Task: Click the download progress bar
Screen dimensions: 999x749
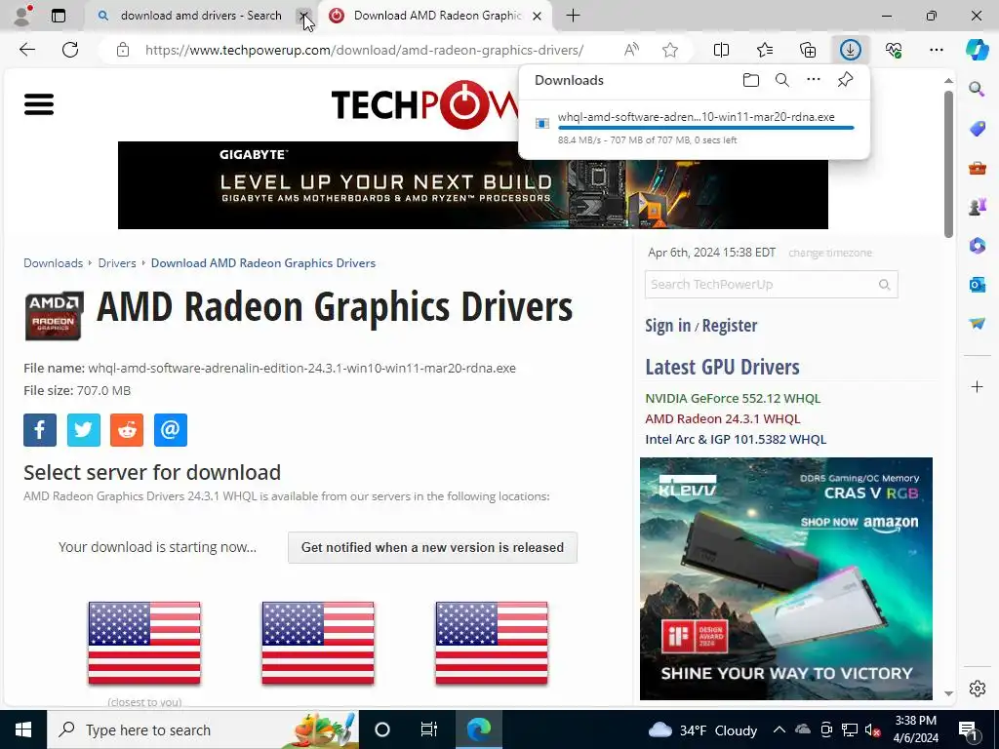Action: coord(705,128)
